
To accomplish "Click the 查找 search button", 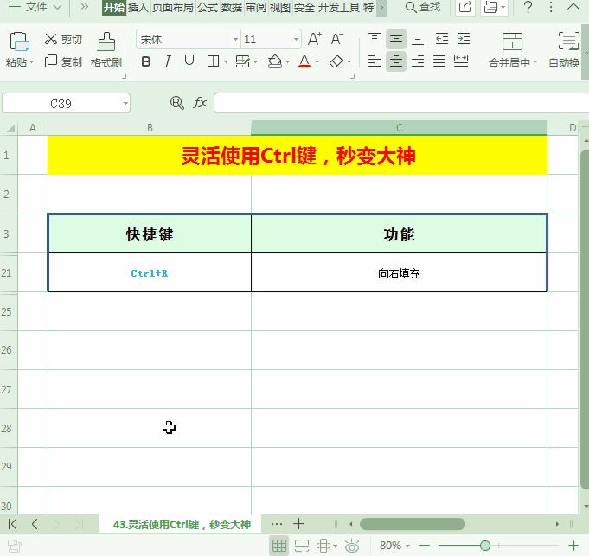I will (x=423, y=7).
